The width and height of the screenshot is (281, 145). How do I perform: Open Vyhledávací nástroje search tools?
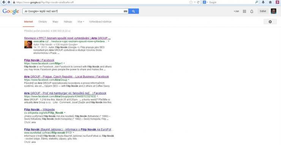click(x=100, y=22)
